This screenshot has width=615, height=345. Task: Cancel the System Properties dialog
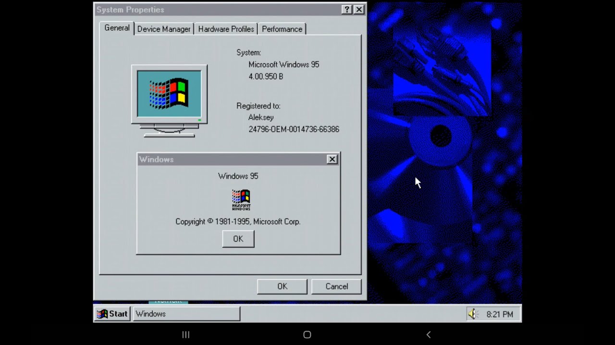coord(336,286)
